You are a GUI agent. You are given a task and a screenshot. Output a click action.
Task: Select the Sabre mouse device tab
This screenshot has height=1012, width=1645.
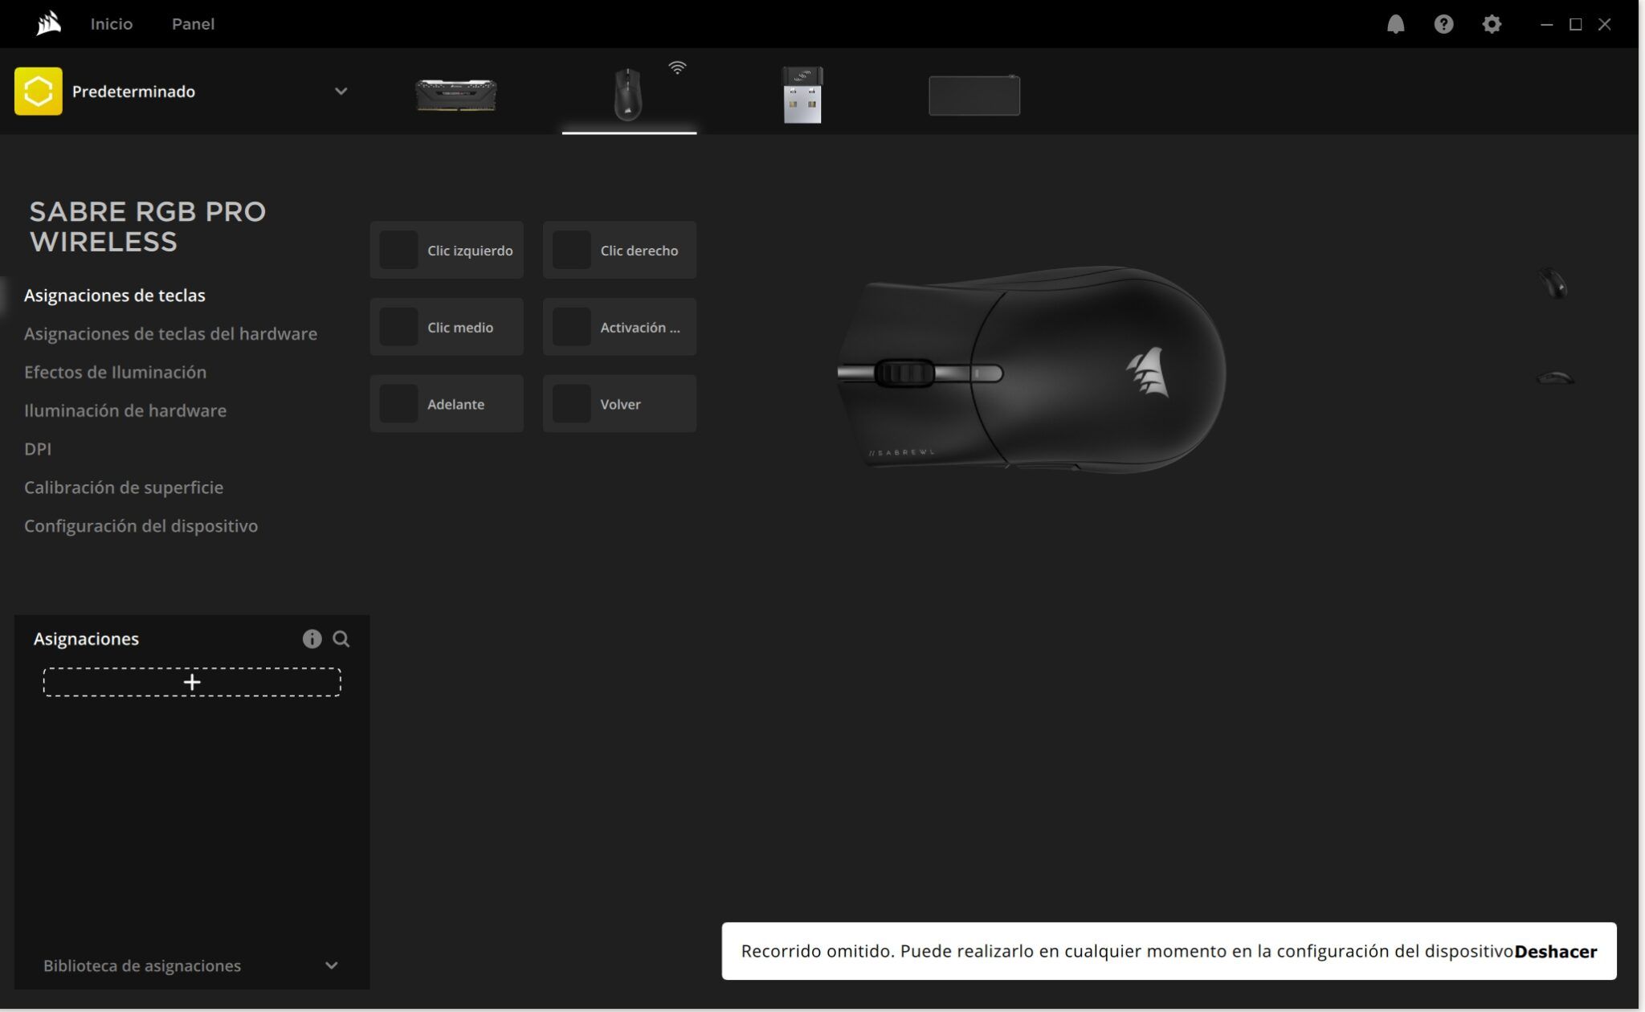point(628,94)
